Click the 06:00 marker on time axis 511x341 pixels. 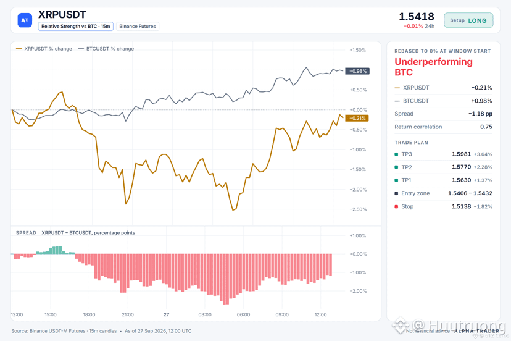(x=243, y=314)
